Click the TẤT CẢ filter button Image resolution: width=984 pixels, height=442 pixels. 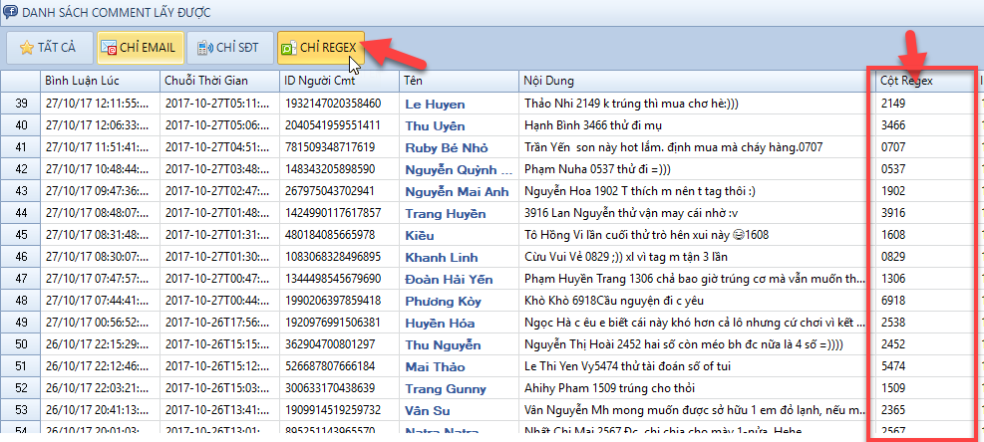point(50,48)
